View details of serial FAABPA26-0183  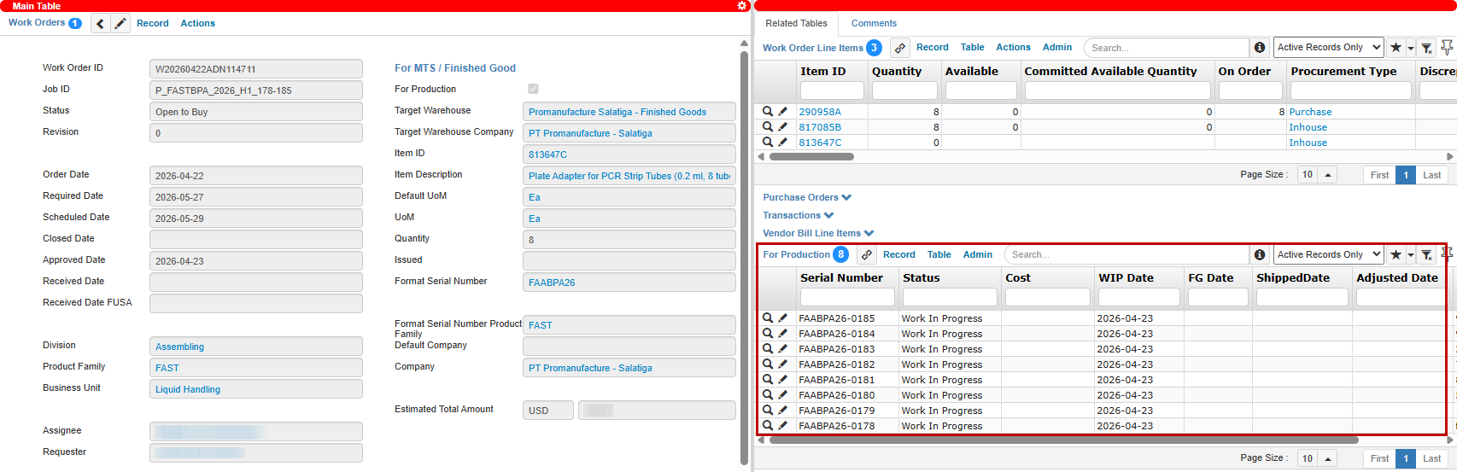768,349
